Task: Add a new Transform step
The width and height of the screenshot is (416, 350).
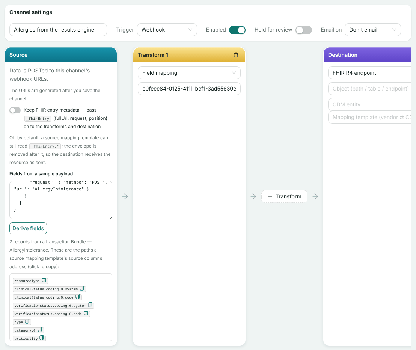Action: (x=285, y=196)
